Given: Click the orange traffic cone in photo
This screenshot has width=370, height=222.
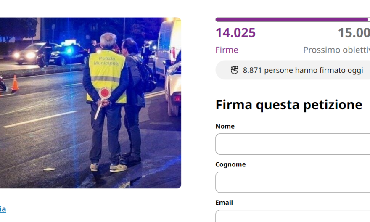Looking at the screenshot, I should tap(15, 83).
